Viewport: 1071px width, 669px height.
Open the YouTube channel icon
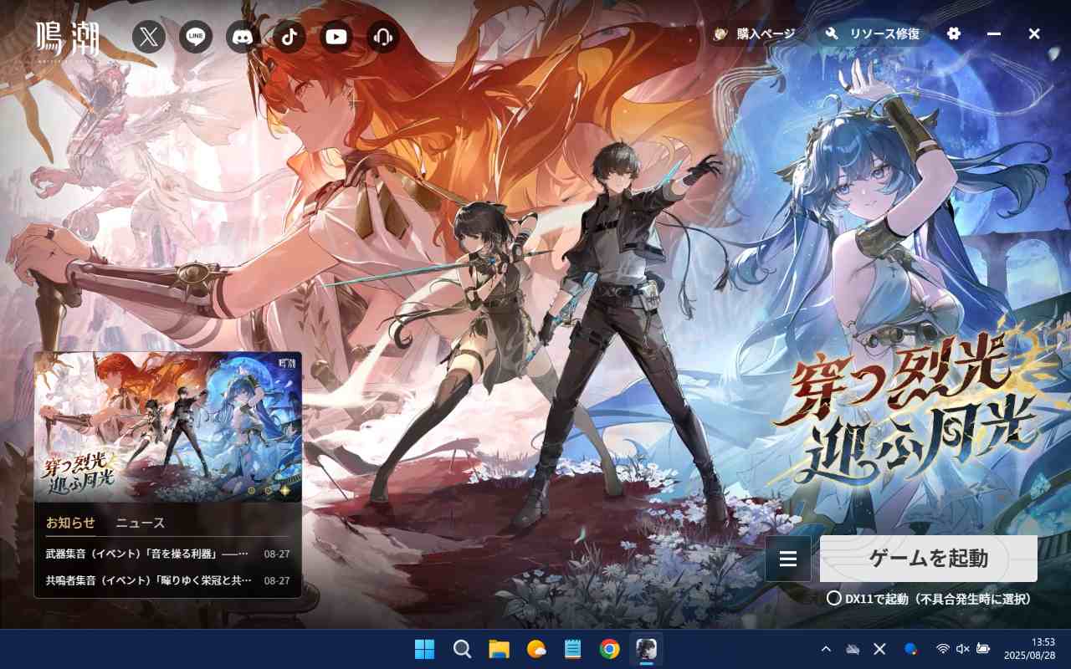coord(336,37)
